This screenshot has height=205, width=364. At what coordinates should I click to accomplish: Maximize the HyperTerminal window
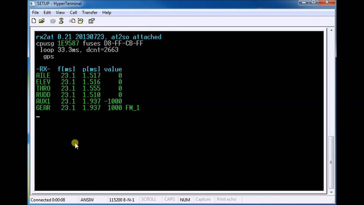click(313, 3)
